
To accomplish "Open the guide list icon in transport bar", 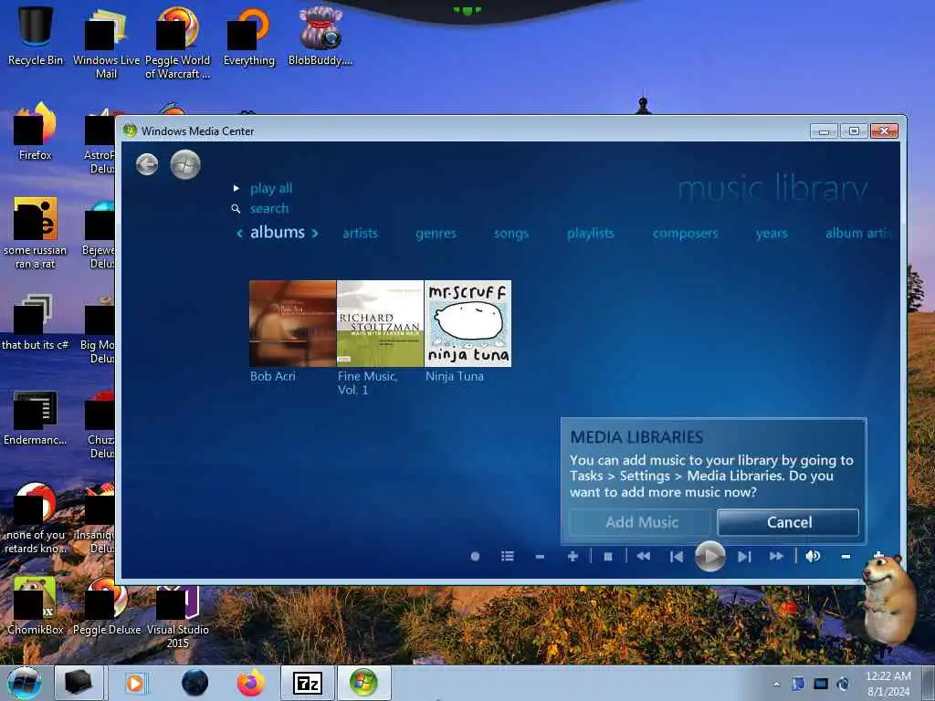I will click(x=508, y=556).
